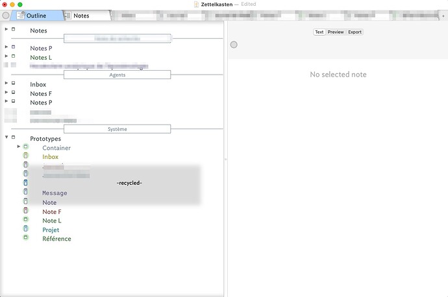The image size is (448, 297).
Task: Click the Inbox prototype badge icon
Action: 26,156
